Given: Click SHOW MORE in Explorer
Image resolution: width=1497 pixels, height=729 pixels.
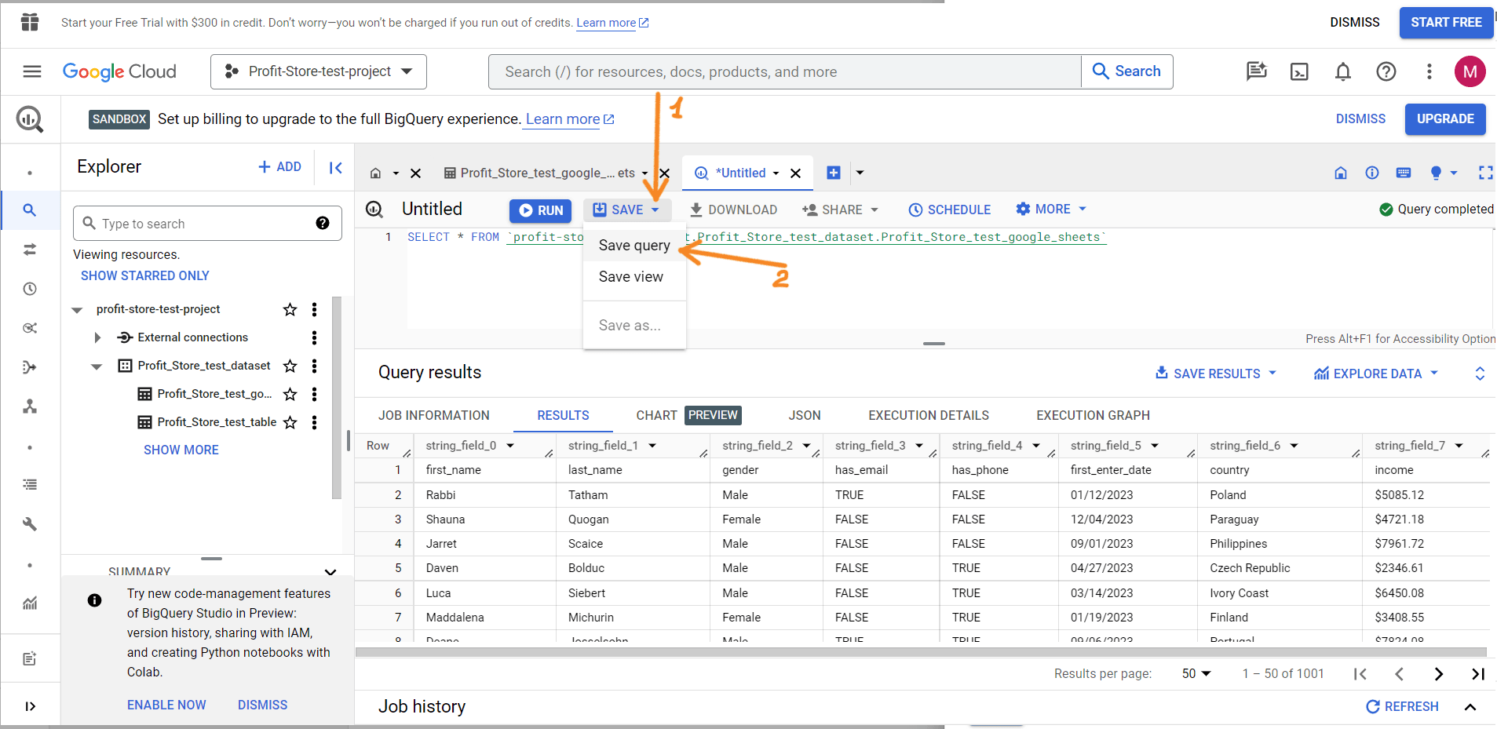Looking at the screenshot, I should click(x=181, y=450).
